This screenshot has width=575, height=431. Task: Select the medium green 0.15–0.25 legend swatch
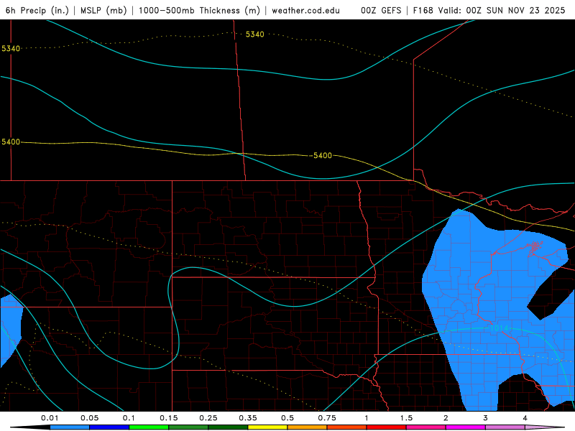[188, 427]
